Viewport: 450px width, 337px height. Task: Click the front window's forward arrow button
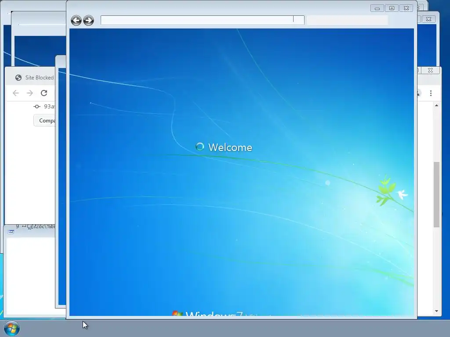pyautogui.click(x=88, y=20)
